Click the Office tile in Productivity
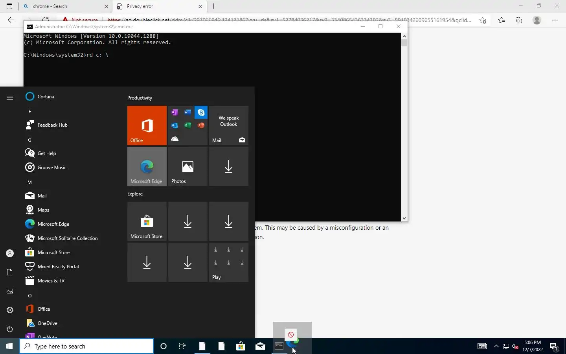 pos(147,125)
